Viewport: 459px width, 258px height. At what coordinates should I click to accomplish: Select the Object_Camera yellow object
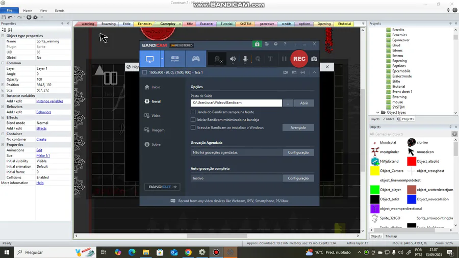pos(387,171)
